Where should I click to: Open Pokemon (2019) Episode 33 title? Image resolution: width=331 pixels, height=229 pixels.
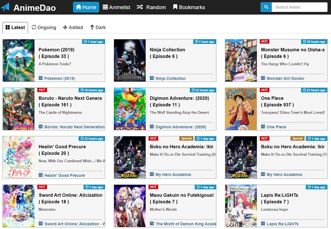[x=56, y=53]
